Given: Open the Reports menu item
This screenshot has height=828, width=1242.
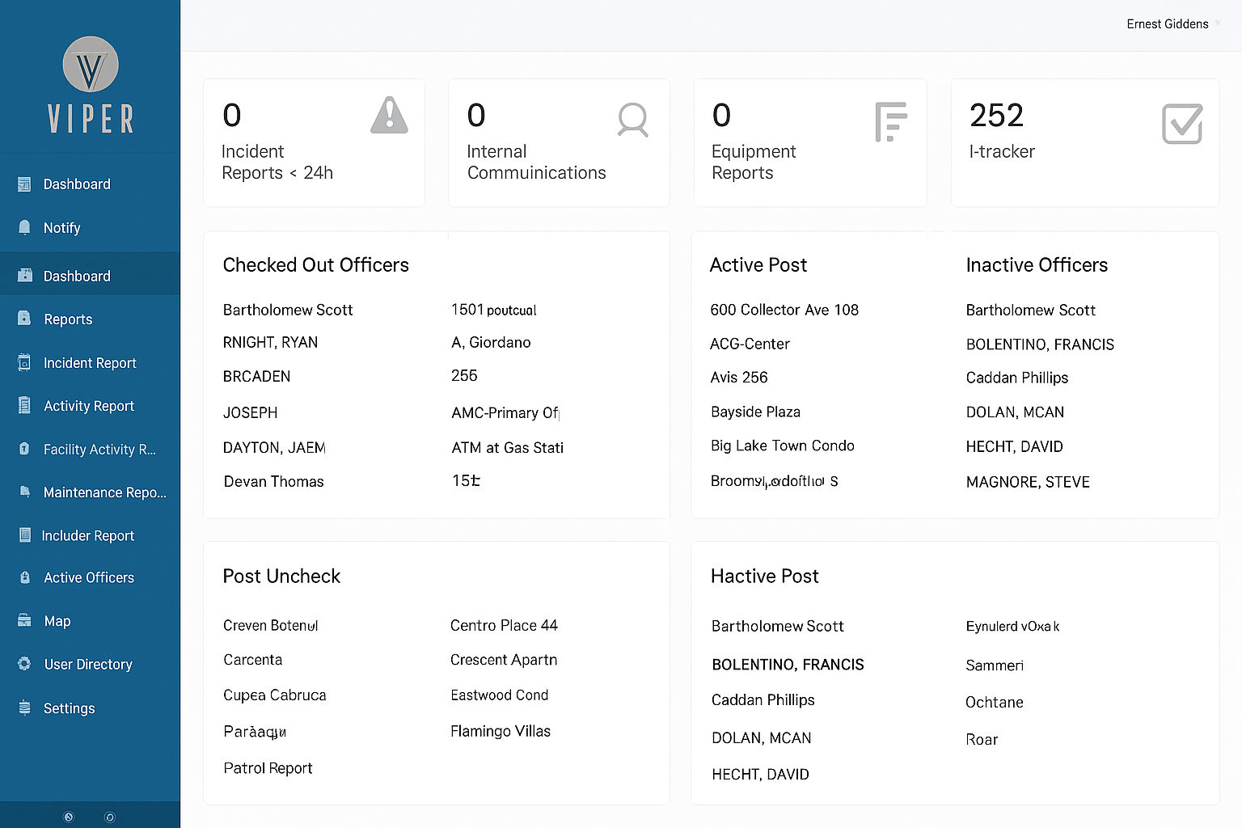Looking at the screenshot, I should 68,319.
